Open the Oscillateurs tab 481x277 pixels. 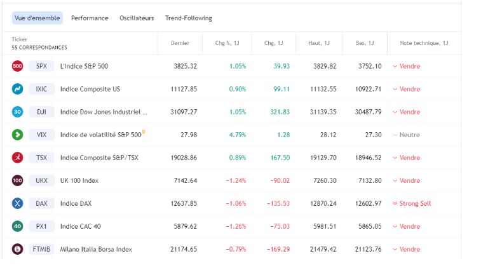[137, 18]
